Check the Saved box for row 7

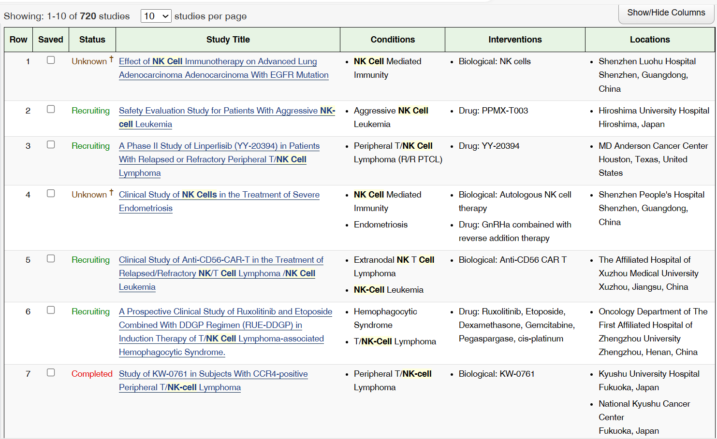(x=51, y=373)
